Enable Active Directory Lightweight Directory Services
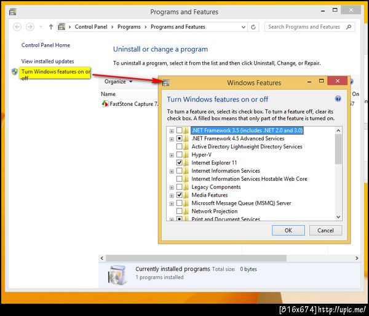Screen dimensions: 369x316 (180, 146)
